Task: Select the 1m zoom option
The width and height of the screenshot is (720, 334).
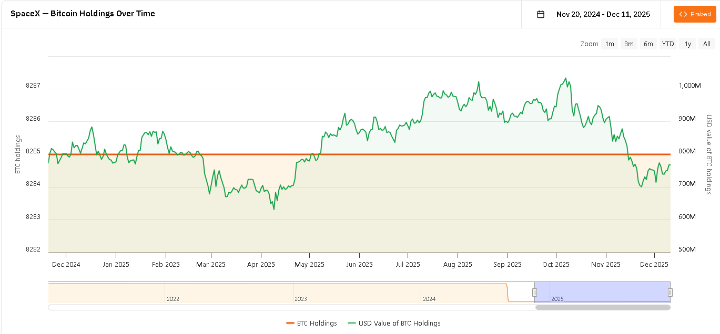Action: click(x=610, y=44)
